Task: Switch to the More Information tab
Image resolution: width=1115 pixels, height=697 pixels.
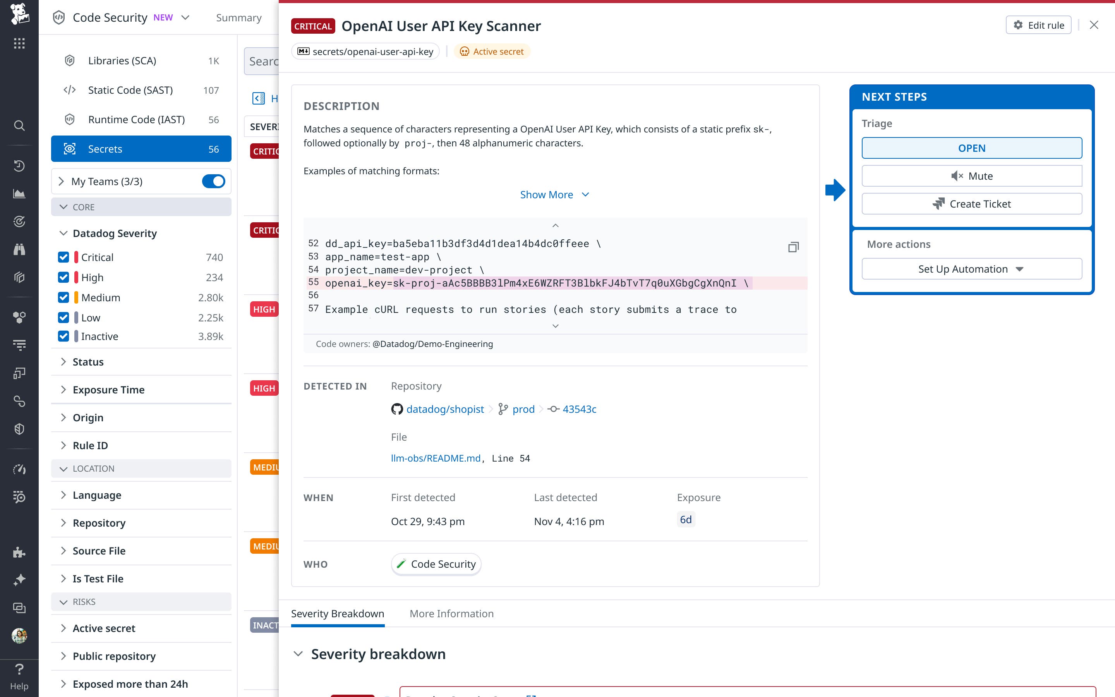Action: click(451, 613)
